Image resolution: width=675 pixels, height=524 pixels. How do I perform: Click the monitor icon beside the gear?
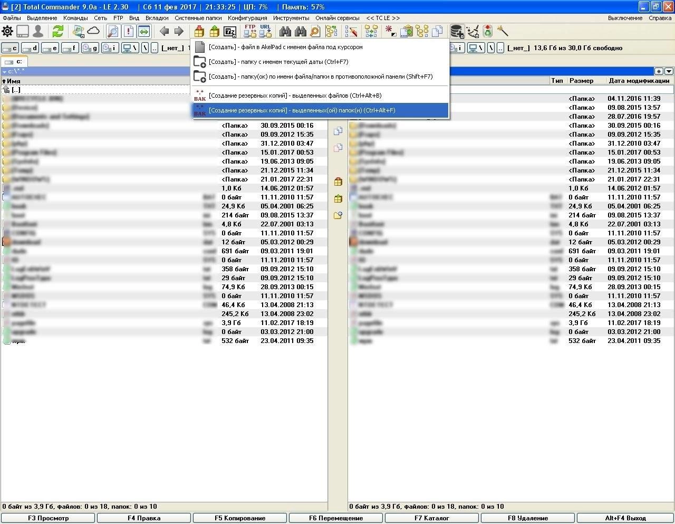click(23, 32)
